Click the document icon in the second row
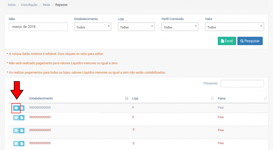Viewport: 273px width, 150px height. tap(22, 117)
